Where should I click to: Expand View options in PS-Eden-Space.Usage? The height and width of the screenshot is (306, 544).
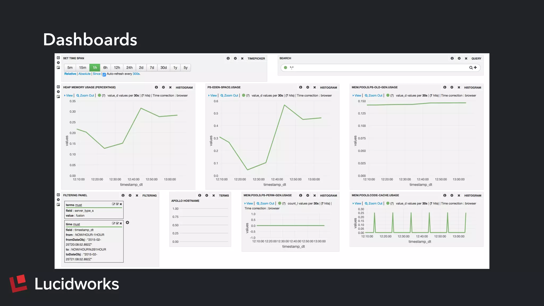[x=213, y=96]
